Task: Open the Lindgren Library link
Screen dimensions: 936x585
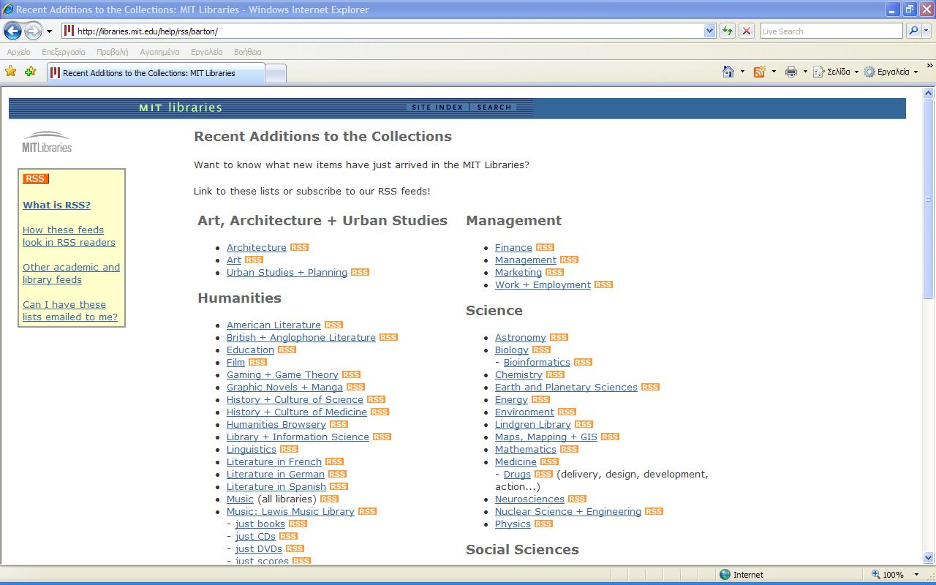Action: click(x=532, y=425)
